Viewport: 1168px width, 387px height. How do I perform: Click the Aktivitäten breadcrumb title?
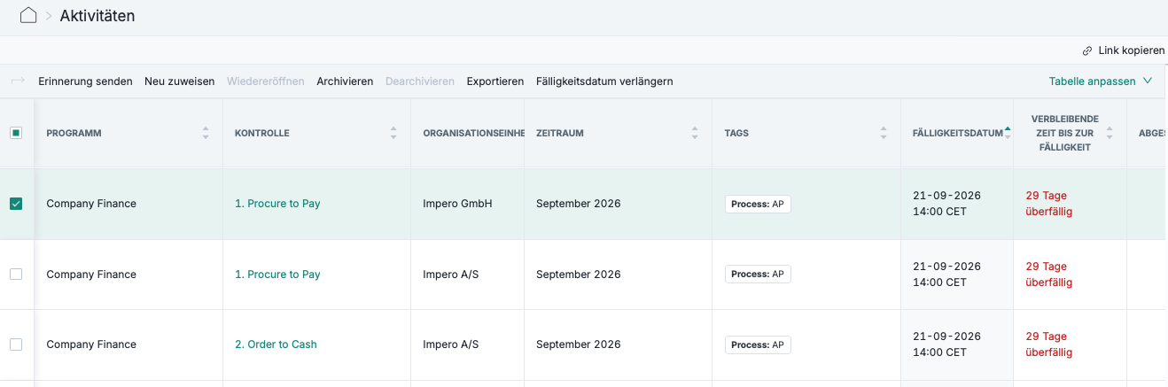pos(97,15)
